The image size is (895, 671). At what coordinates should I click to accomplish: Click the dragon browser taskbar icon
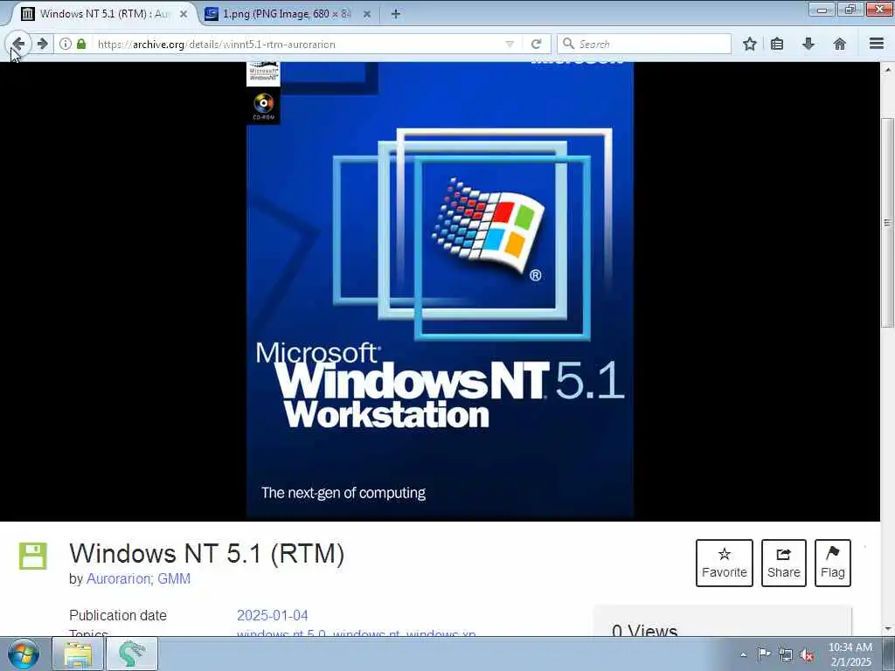(x=132, y=654)
